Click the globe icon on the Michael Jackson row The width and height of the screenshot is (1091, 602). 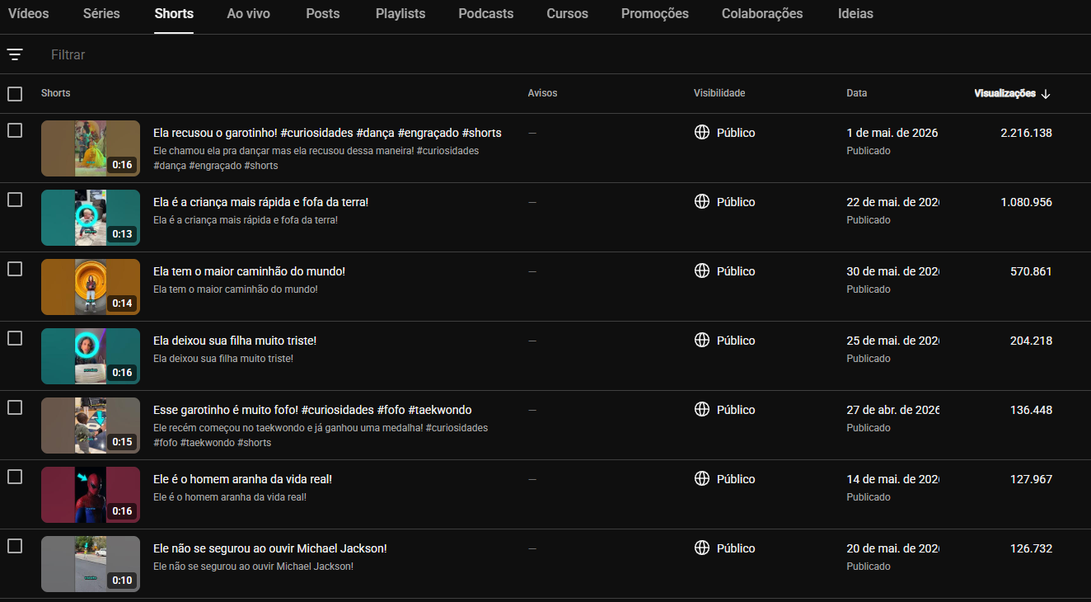point(702,548)
